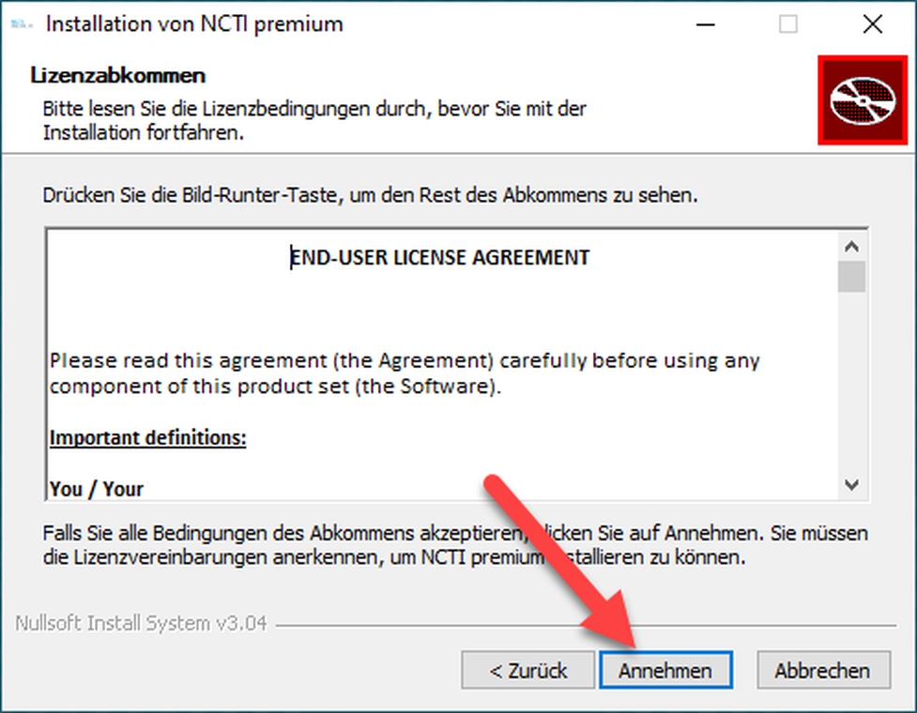The height and width of the screenshot is (713, 917).
Task: Minimize the NCTI premium installer window
Action: [x=706, y=24]
